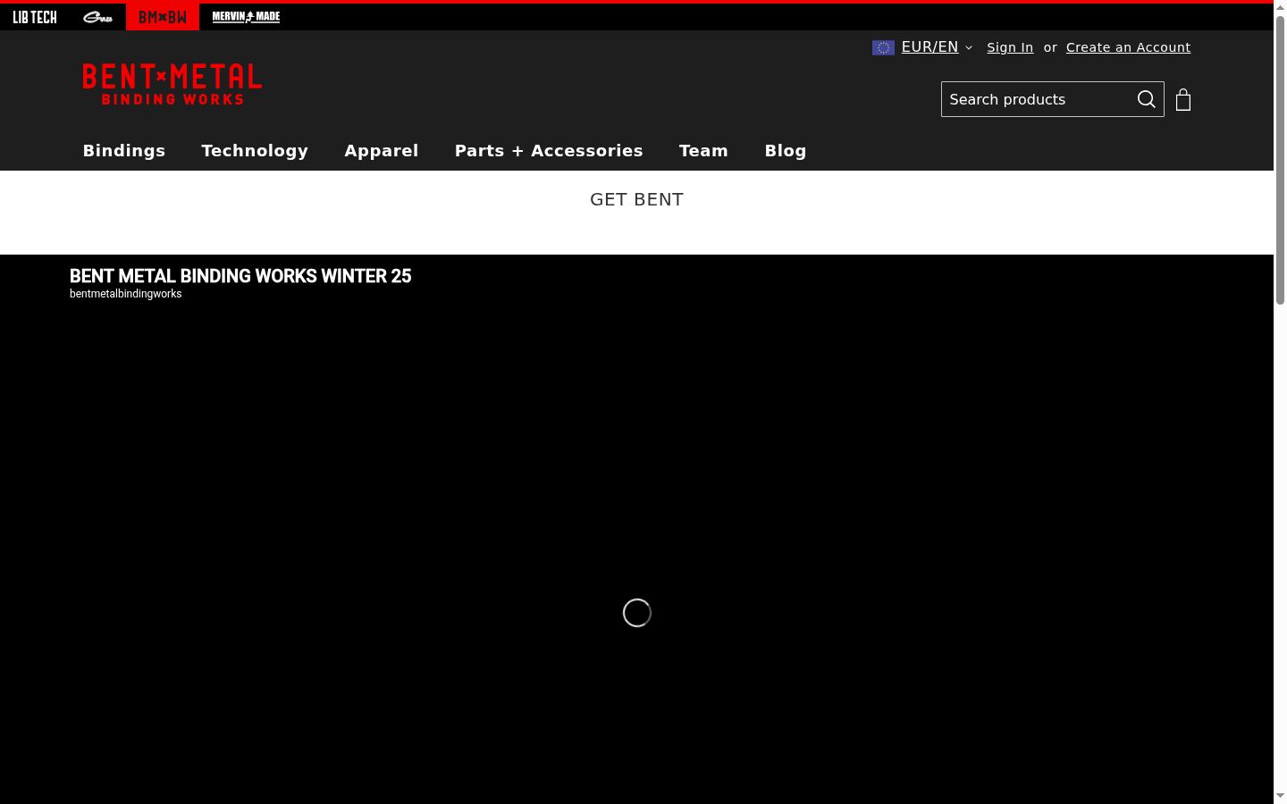Select the BMxBW brand logo tab
Screen dimensions: 1287x804
point(163,17)
